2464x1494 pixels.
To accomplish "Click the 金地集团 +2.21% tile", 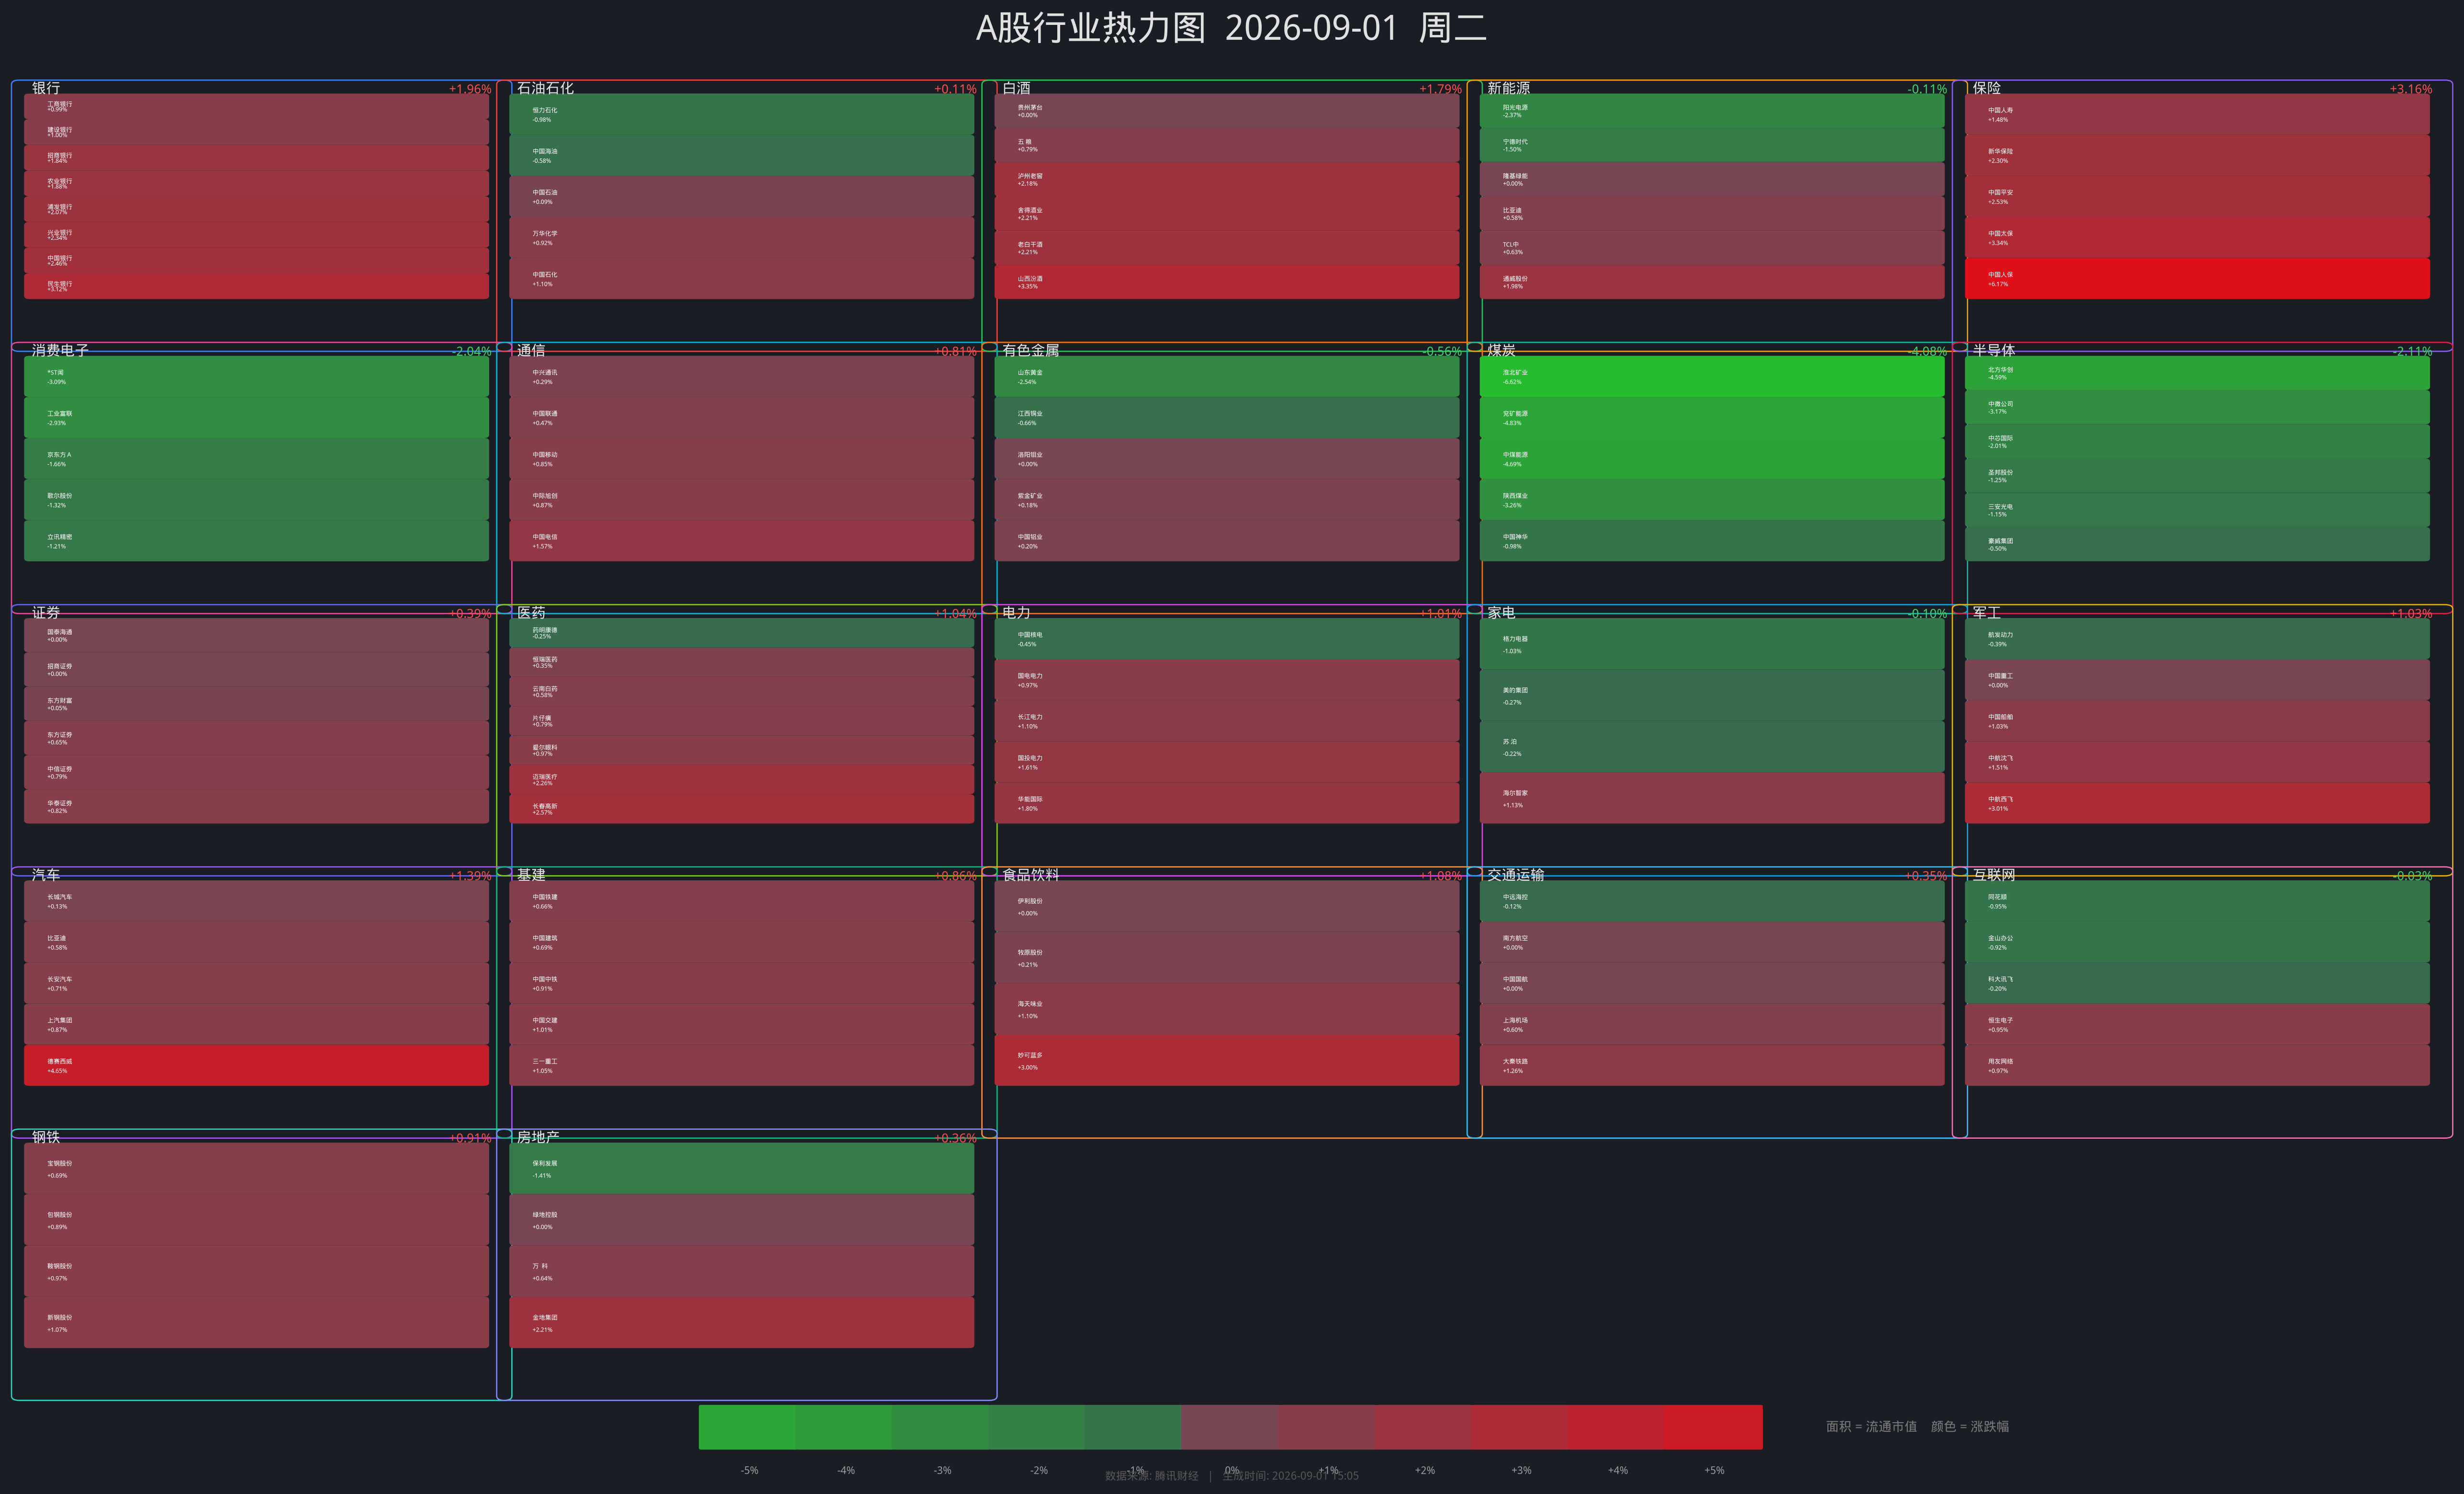I will [741, 1322].
